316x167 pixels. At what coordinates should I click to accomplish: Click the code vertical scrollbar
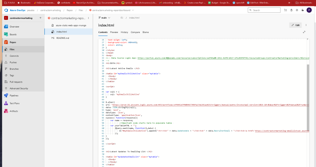308,97
